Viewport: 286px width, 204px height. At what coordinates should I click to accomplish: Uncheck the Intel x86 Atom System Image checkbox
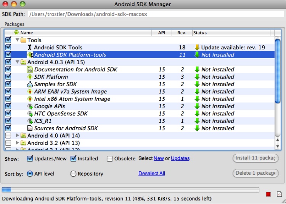click(x=8, y=99)
